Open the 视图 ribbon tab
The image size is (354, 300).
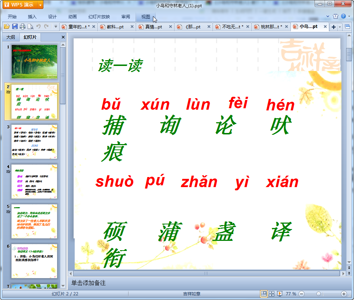tap(146, 17)
